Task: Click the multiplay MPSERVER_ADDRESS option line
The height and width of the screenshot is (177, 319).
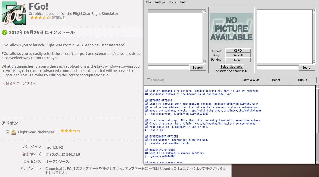Action: (177, 114)
